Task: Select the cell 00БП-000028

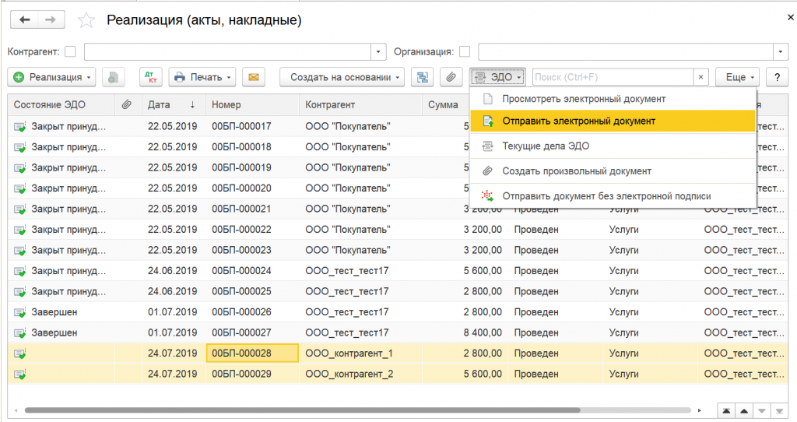Action: pos(252,353)
